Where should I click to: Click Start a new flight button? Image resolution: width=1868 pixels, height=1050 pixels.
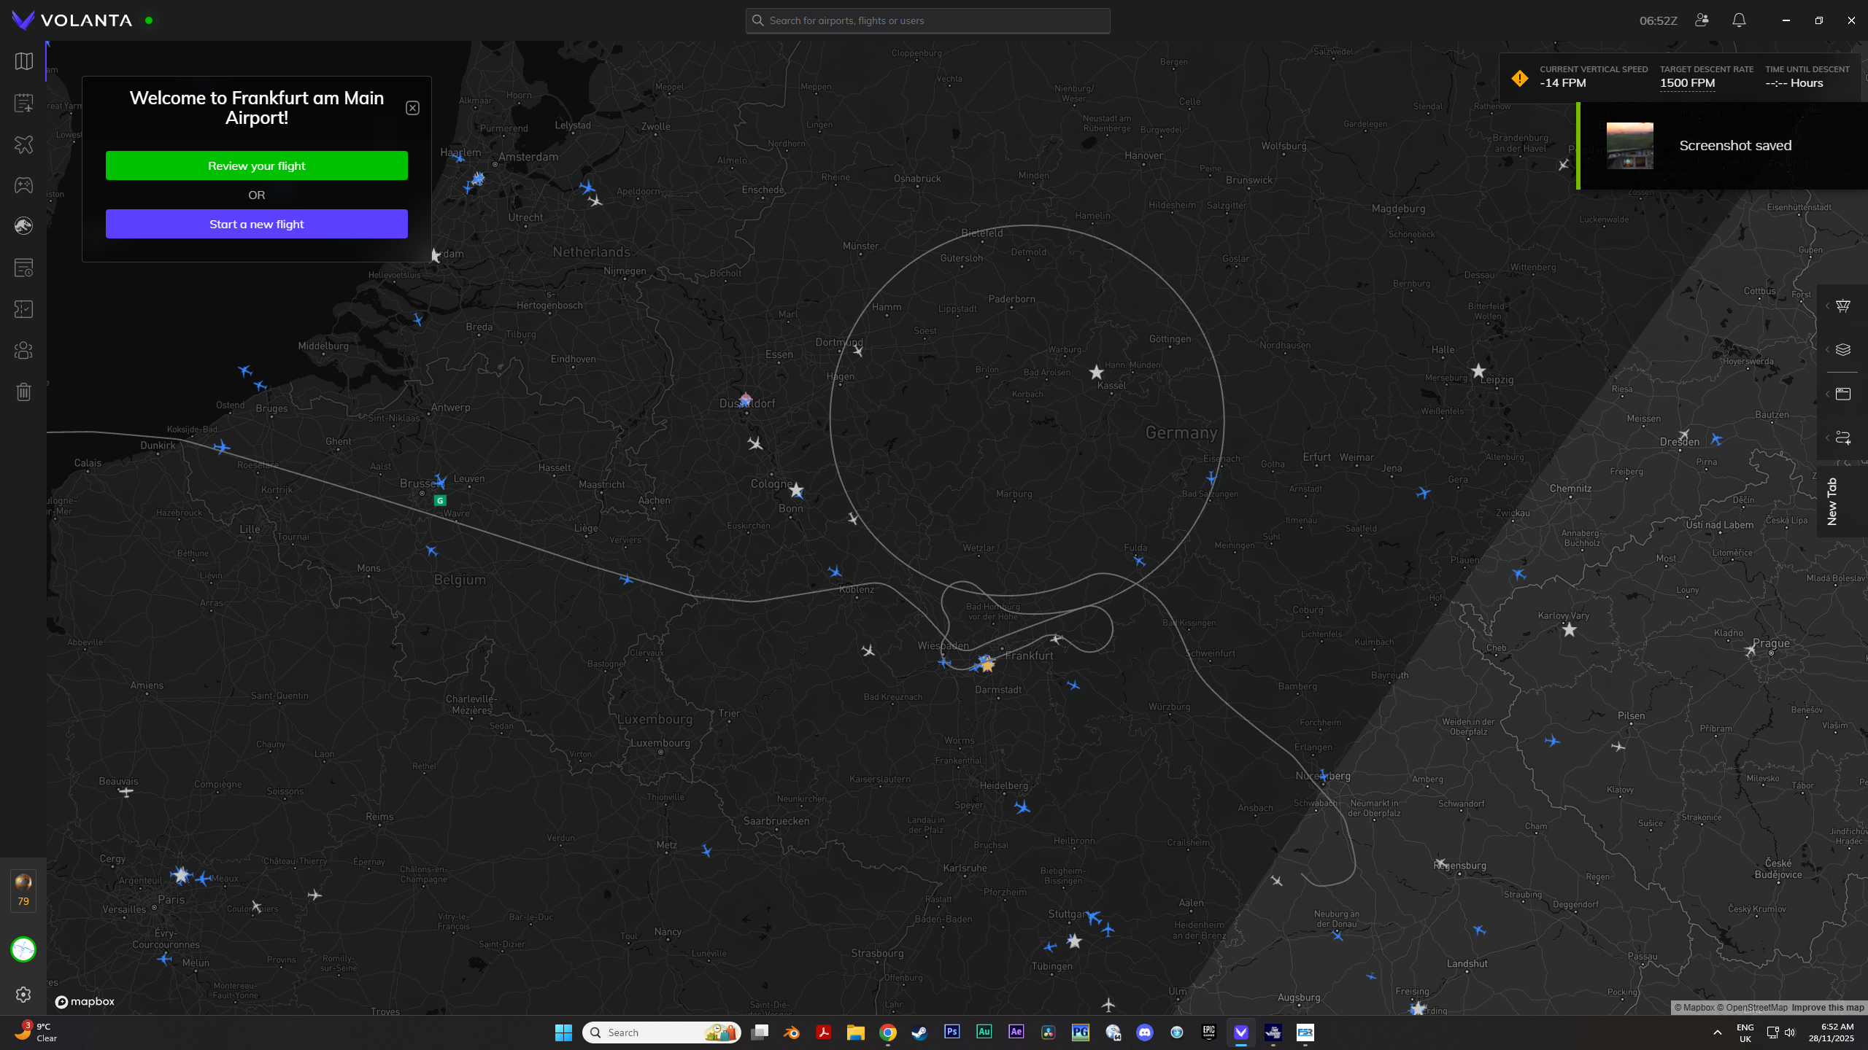point(256,224)
